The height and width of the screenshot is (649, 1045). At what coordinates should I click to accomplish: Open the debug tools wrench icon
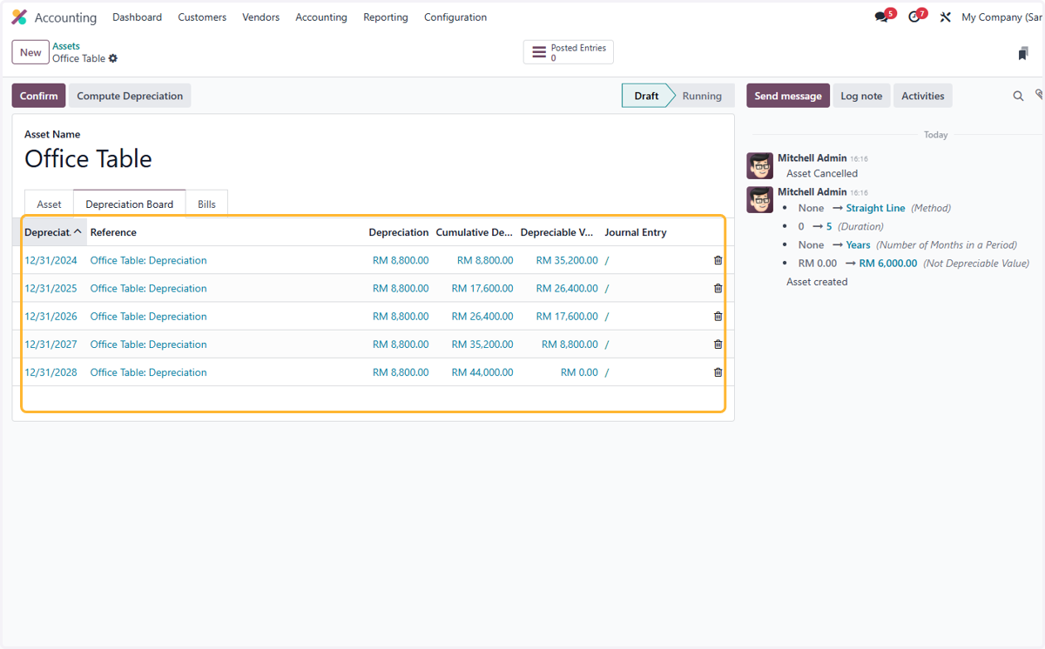(x=945, y=17)
